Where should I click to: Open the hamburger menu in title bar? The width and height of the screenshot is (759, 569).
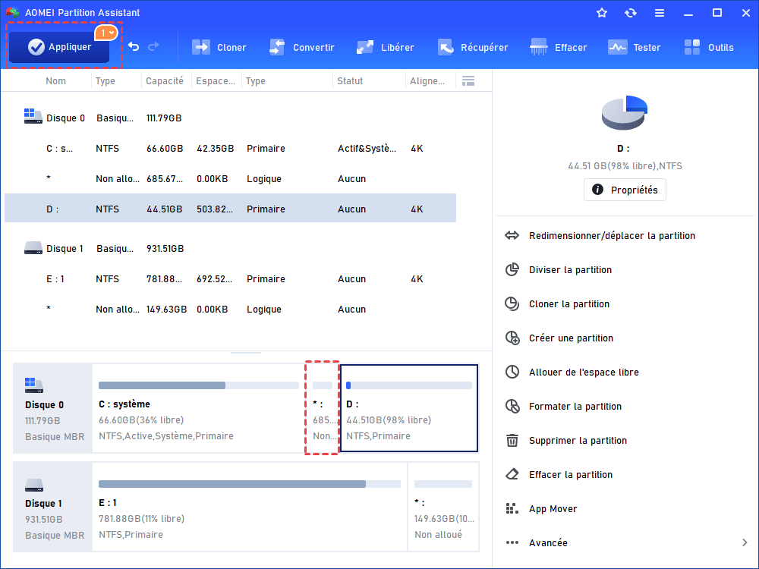(660, 13)
